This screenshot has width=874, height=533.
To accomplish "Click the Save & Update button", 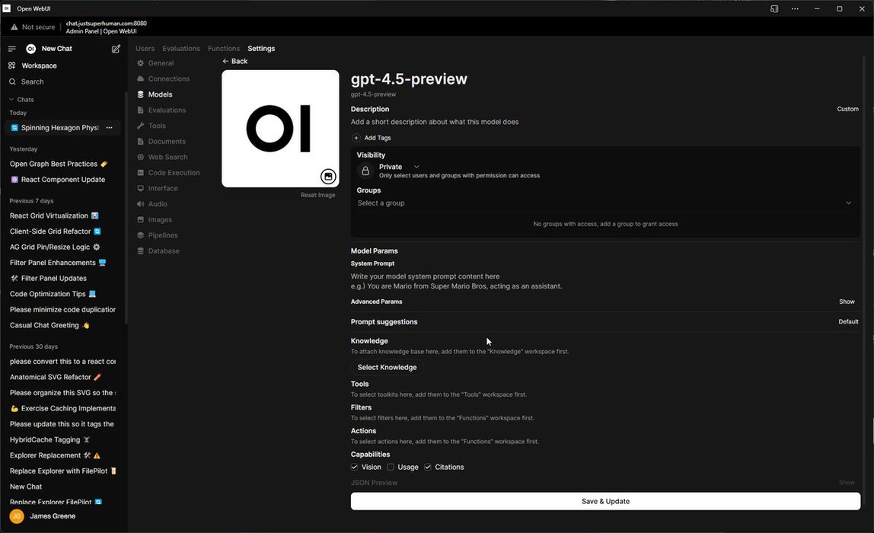I will click(x=605, y=501).
